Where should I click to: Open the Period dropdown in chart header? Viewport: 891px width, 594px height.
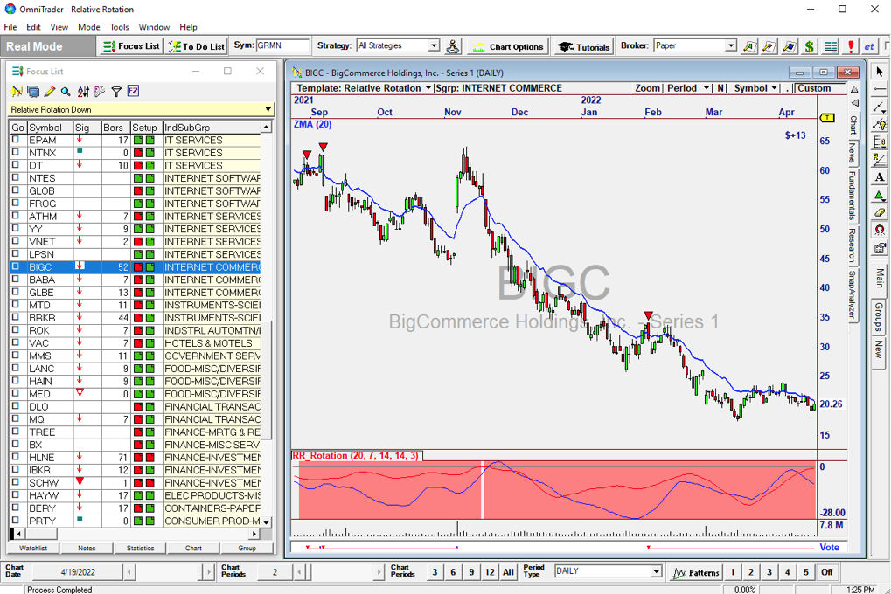tap(688, 88)
